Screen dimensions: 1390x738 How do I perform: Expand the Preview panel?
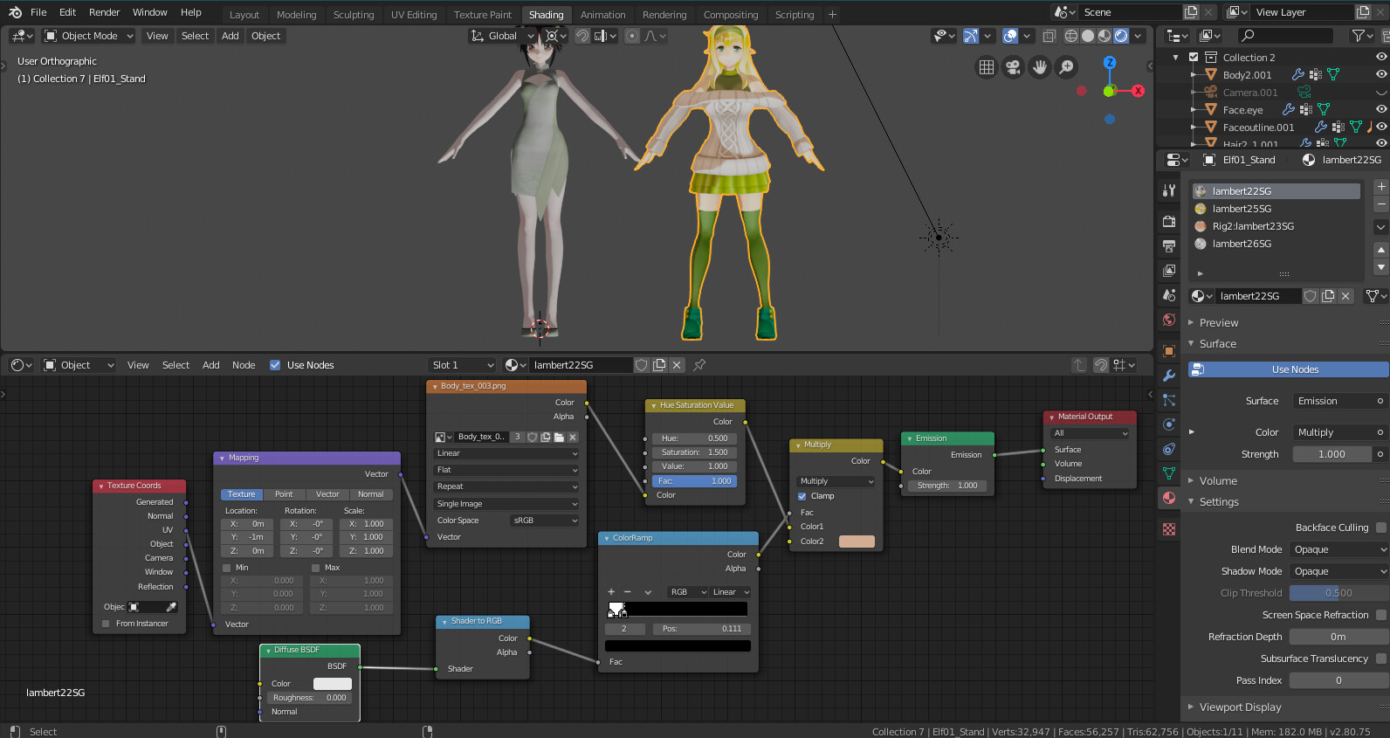pos(1219,323)
